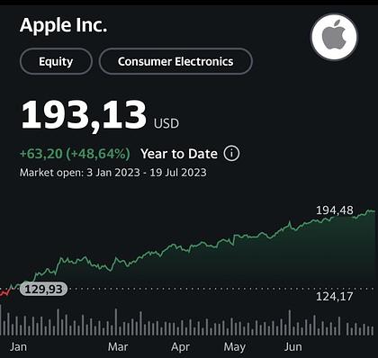The width and height of the screenshot is (378, 358).
Task: Click the Apple Inc. title
Action: point(63,25)
